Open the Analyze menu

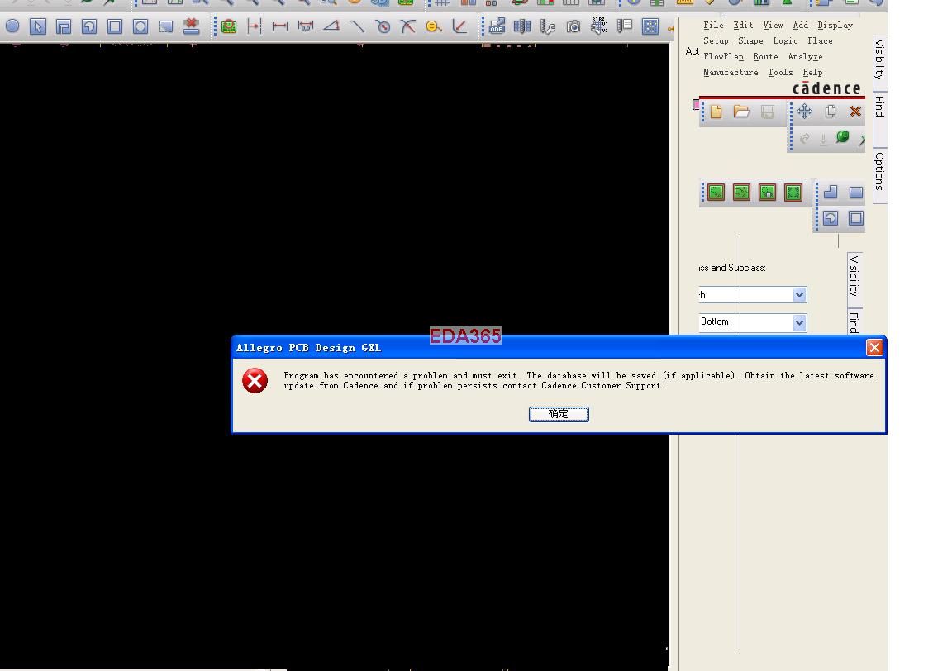(x=805, y=56)
